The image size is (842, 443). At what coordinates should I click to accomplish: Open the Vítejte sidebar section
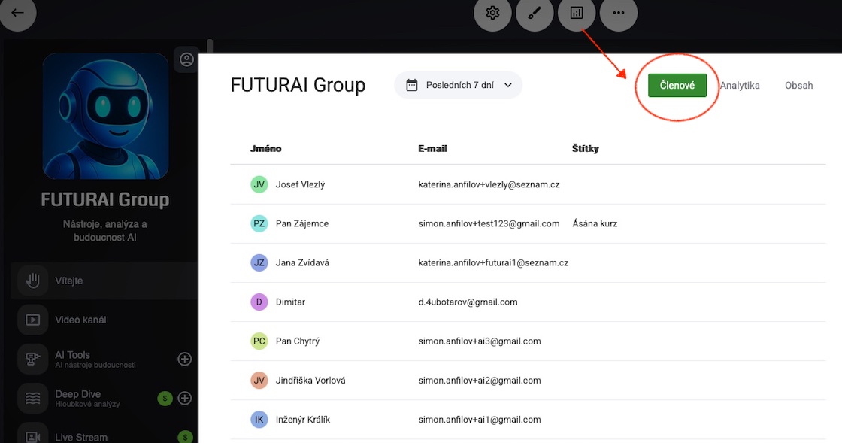(x=104, y=281)
